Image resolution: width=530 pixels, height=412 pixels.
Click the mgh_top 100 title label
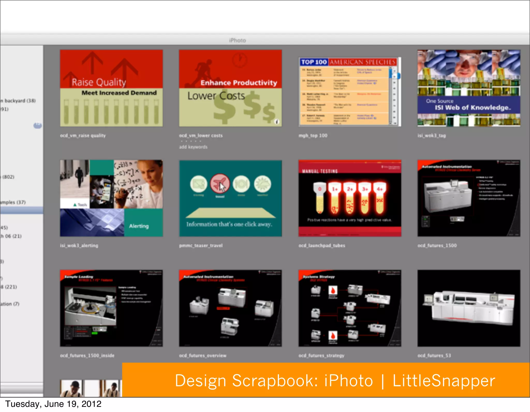tap(313, 136)
